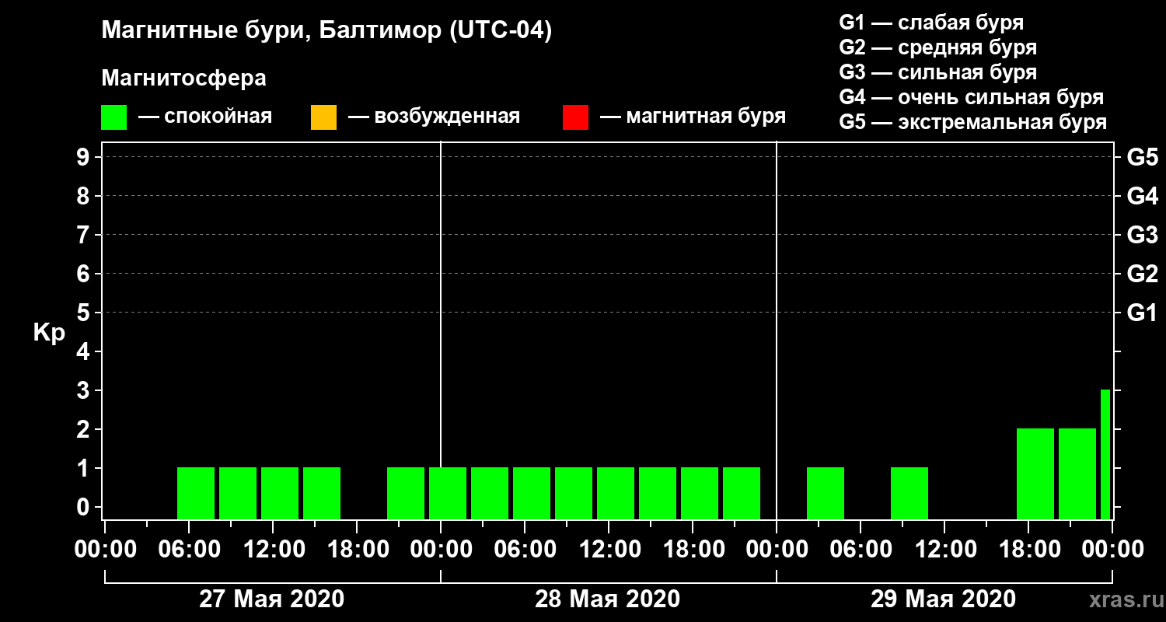The height and width of the screenshot is (622, 1166).
Task: Click the G1 label on the right axis
Action: pyautogui.click(x=1142, y=313)
